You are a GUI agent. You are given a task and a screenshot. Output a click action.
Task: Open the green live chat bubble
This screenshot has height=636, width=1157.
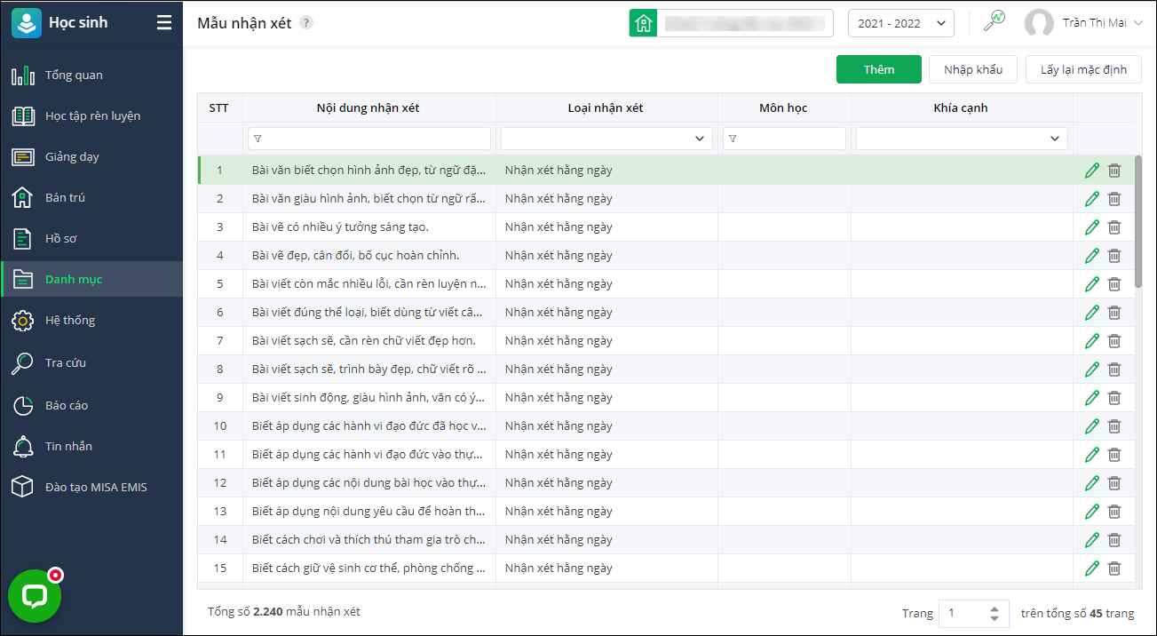click(x=35, y=596)
